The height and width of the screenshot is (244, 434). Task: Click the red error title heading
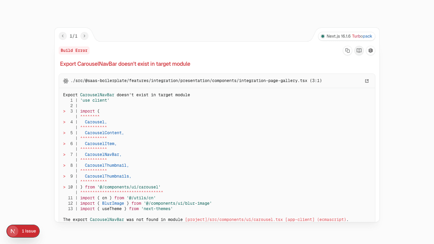pyautogui.click(x=125, y=64)
